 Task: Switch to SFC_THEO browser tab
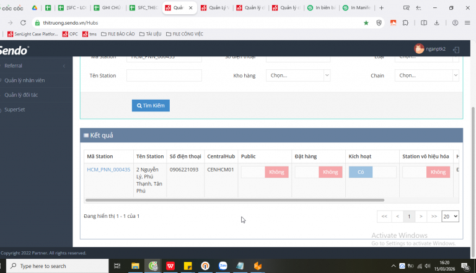(144, 8)
